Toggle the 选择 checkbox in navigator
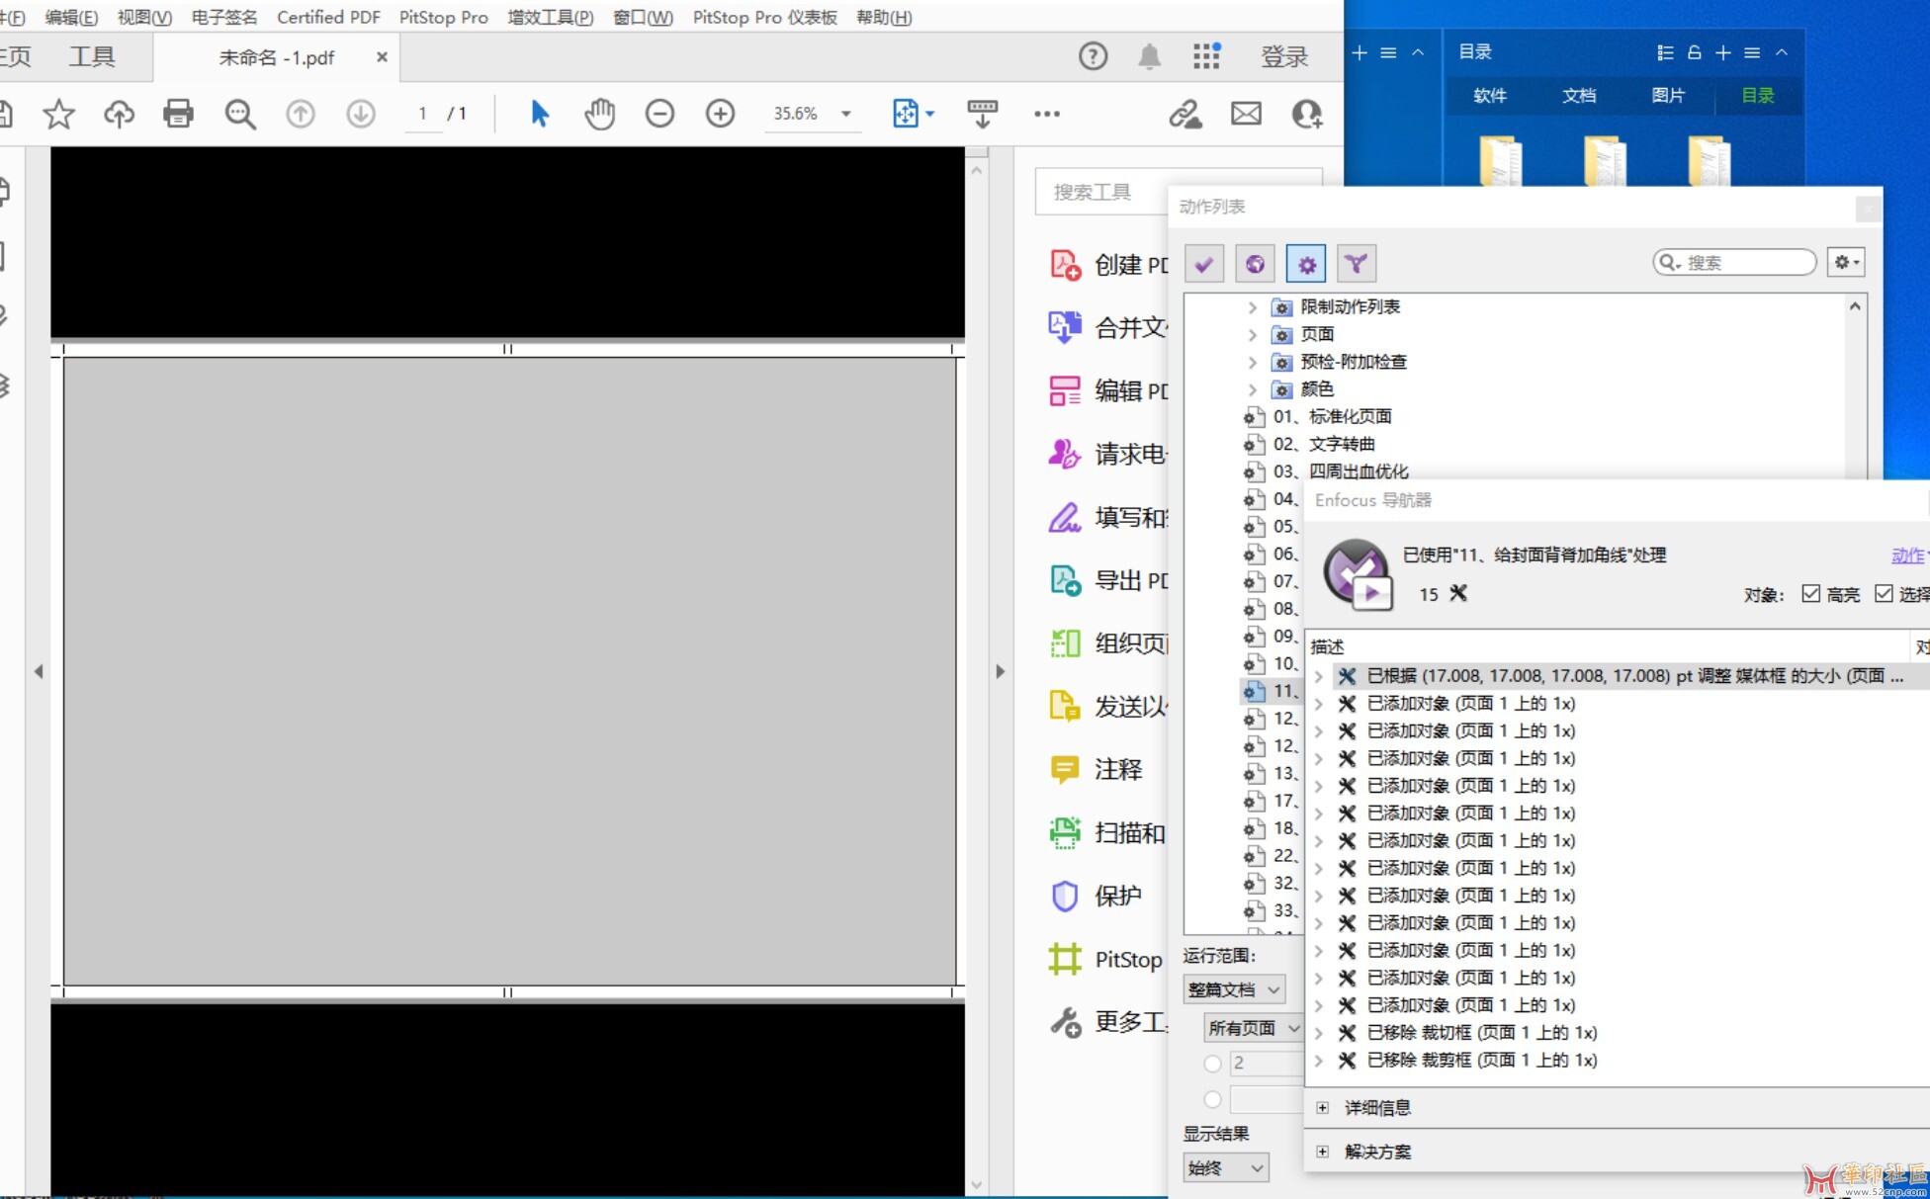Image resolution: width=1930 pixels, height=1199 pixels. pos(1884,593)
